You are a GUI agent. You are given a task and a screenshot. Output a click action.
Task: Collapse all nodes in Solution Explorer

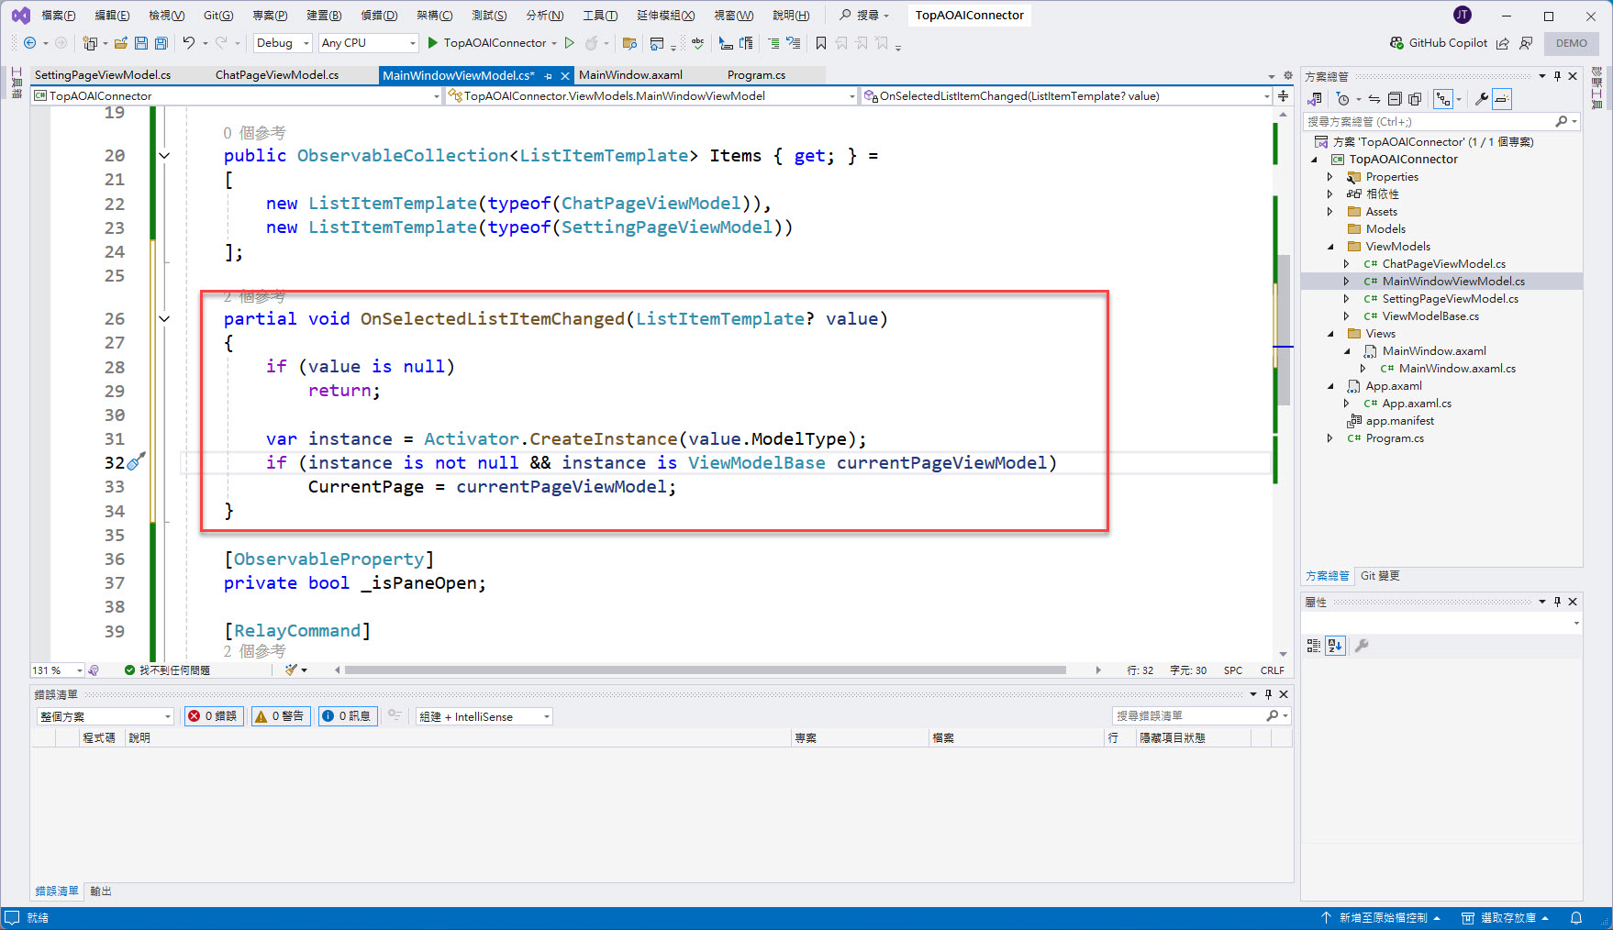(x=1395, y=99)
